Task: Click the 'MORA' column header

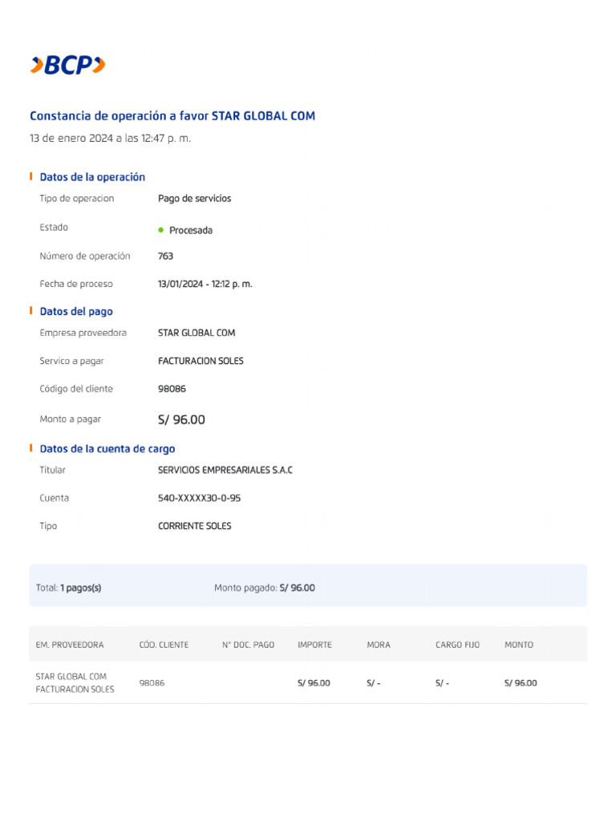Action: [x=379, y=645]
